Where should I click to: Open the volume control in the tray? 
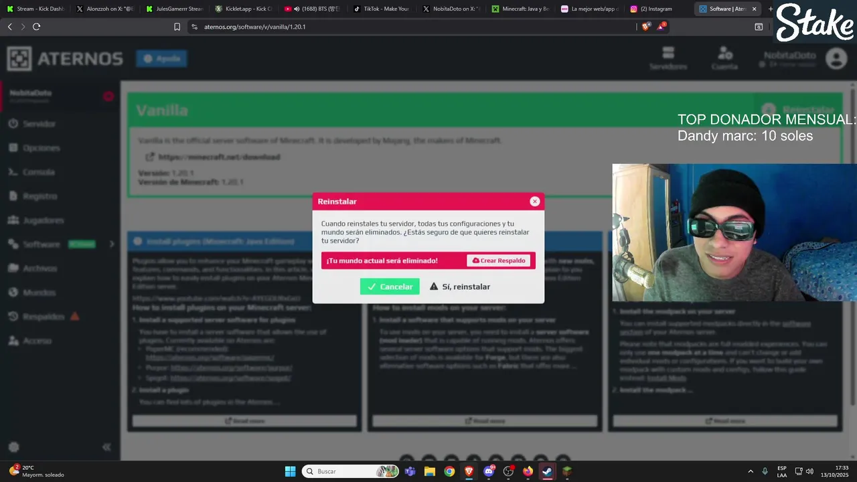[809, 471]
